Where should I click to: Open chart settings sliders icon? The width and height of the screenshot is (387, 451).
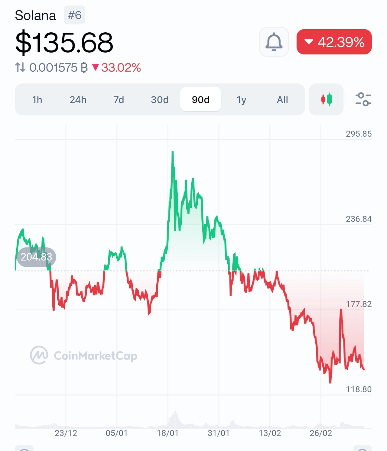363,99
